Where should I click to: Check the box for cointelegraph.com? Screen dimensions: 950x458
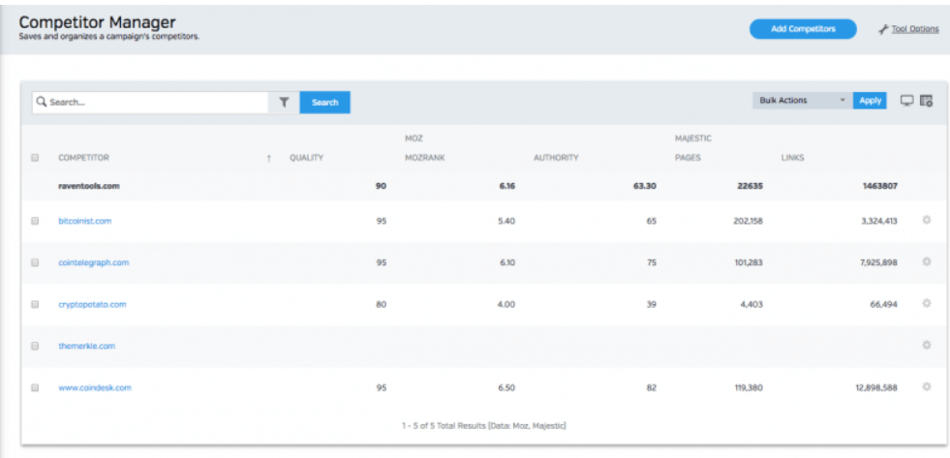coord(35,262)
